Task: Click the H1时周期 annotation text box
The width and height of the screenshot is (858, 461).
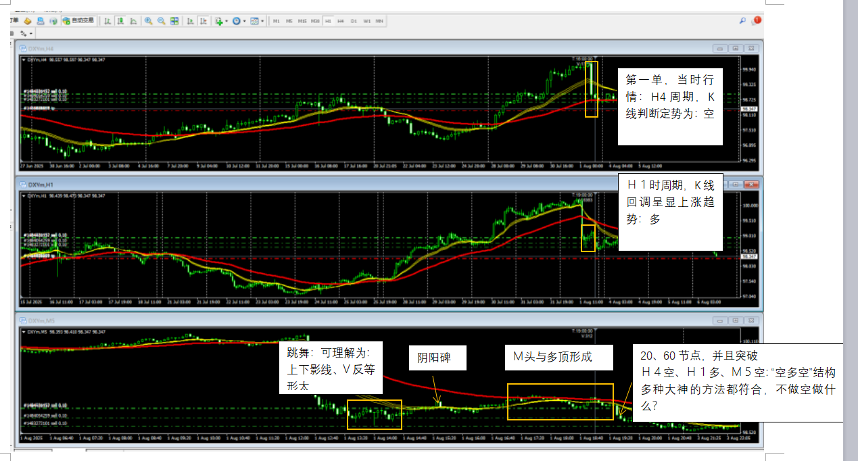Action: (671, 212)
